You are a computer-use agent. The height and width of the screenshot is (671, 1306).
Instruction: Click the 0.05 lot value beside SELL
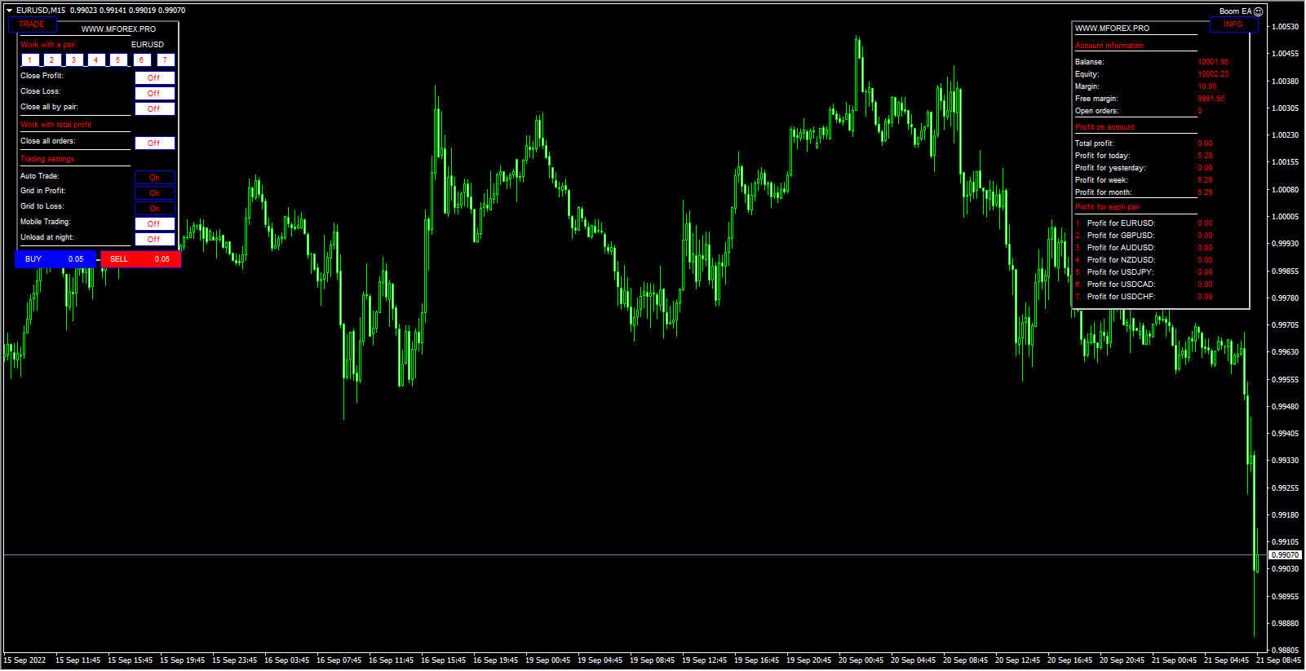[162, 259]
